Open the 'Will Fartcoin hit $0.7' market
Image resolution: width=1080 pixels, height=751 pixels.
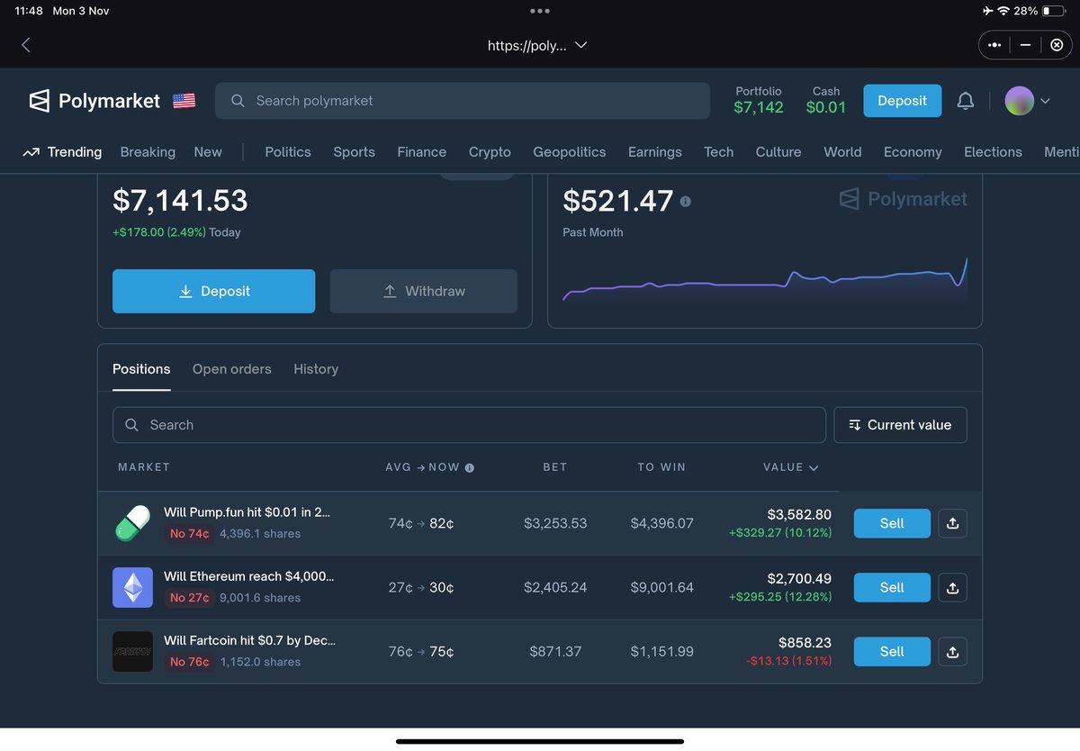click(x=249, y=640)
